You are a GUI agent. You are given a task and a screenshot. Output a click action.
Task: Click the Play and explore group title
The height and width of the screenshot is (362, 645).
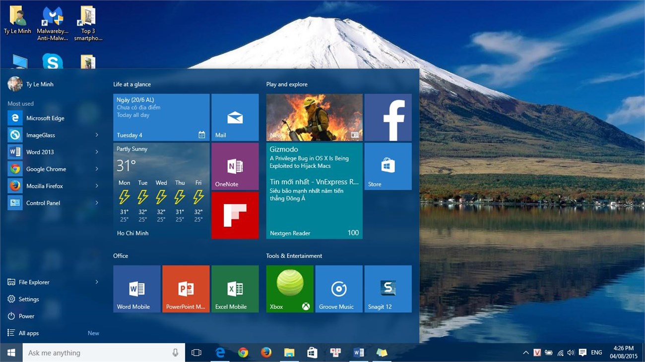pos(287,84)
